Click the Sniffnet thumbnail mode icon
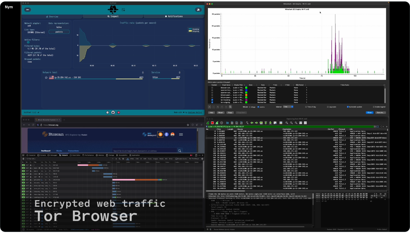This screenshot has width=410, height=233. pos(124,10)
